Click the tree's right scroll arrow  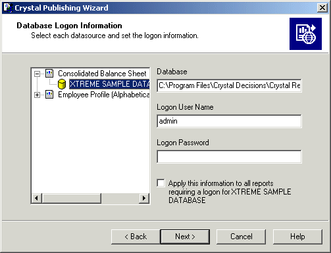tap(144, 198)
